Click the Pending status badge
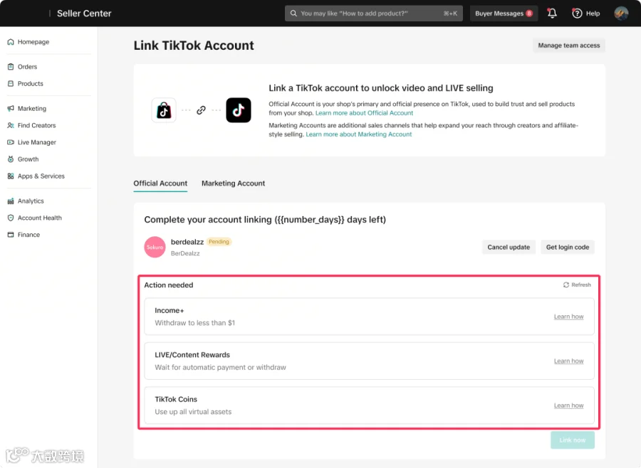 [219, 242]
